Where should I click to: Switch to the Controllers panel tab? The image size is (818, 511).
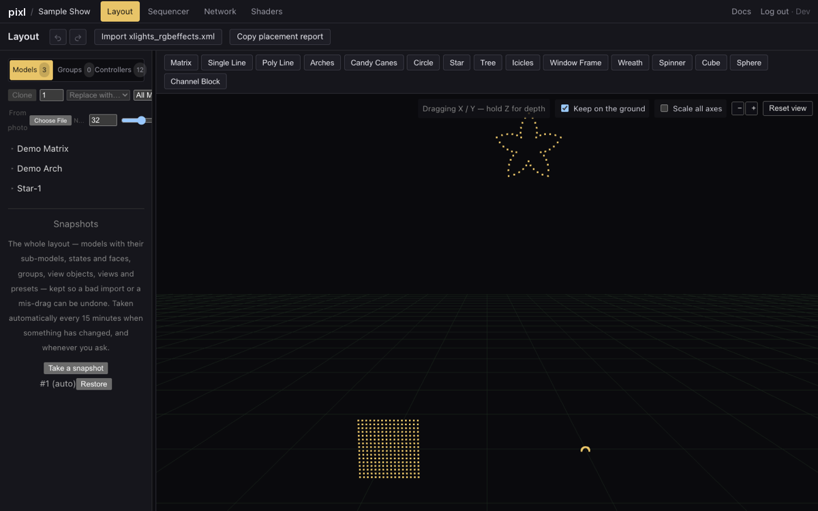coord(119,69)
